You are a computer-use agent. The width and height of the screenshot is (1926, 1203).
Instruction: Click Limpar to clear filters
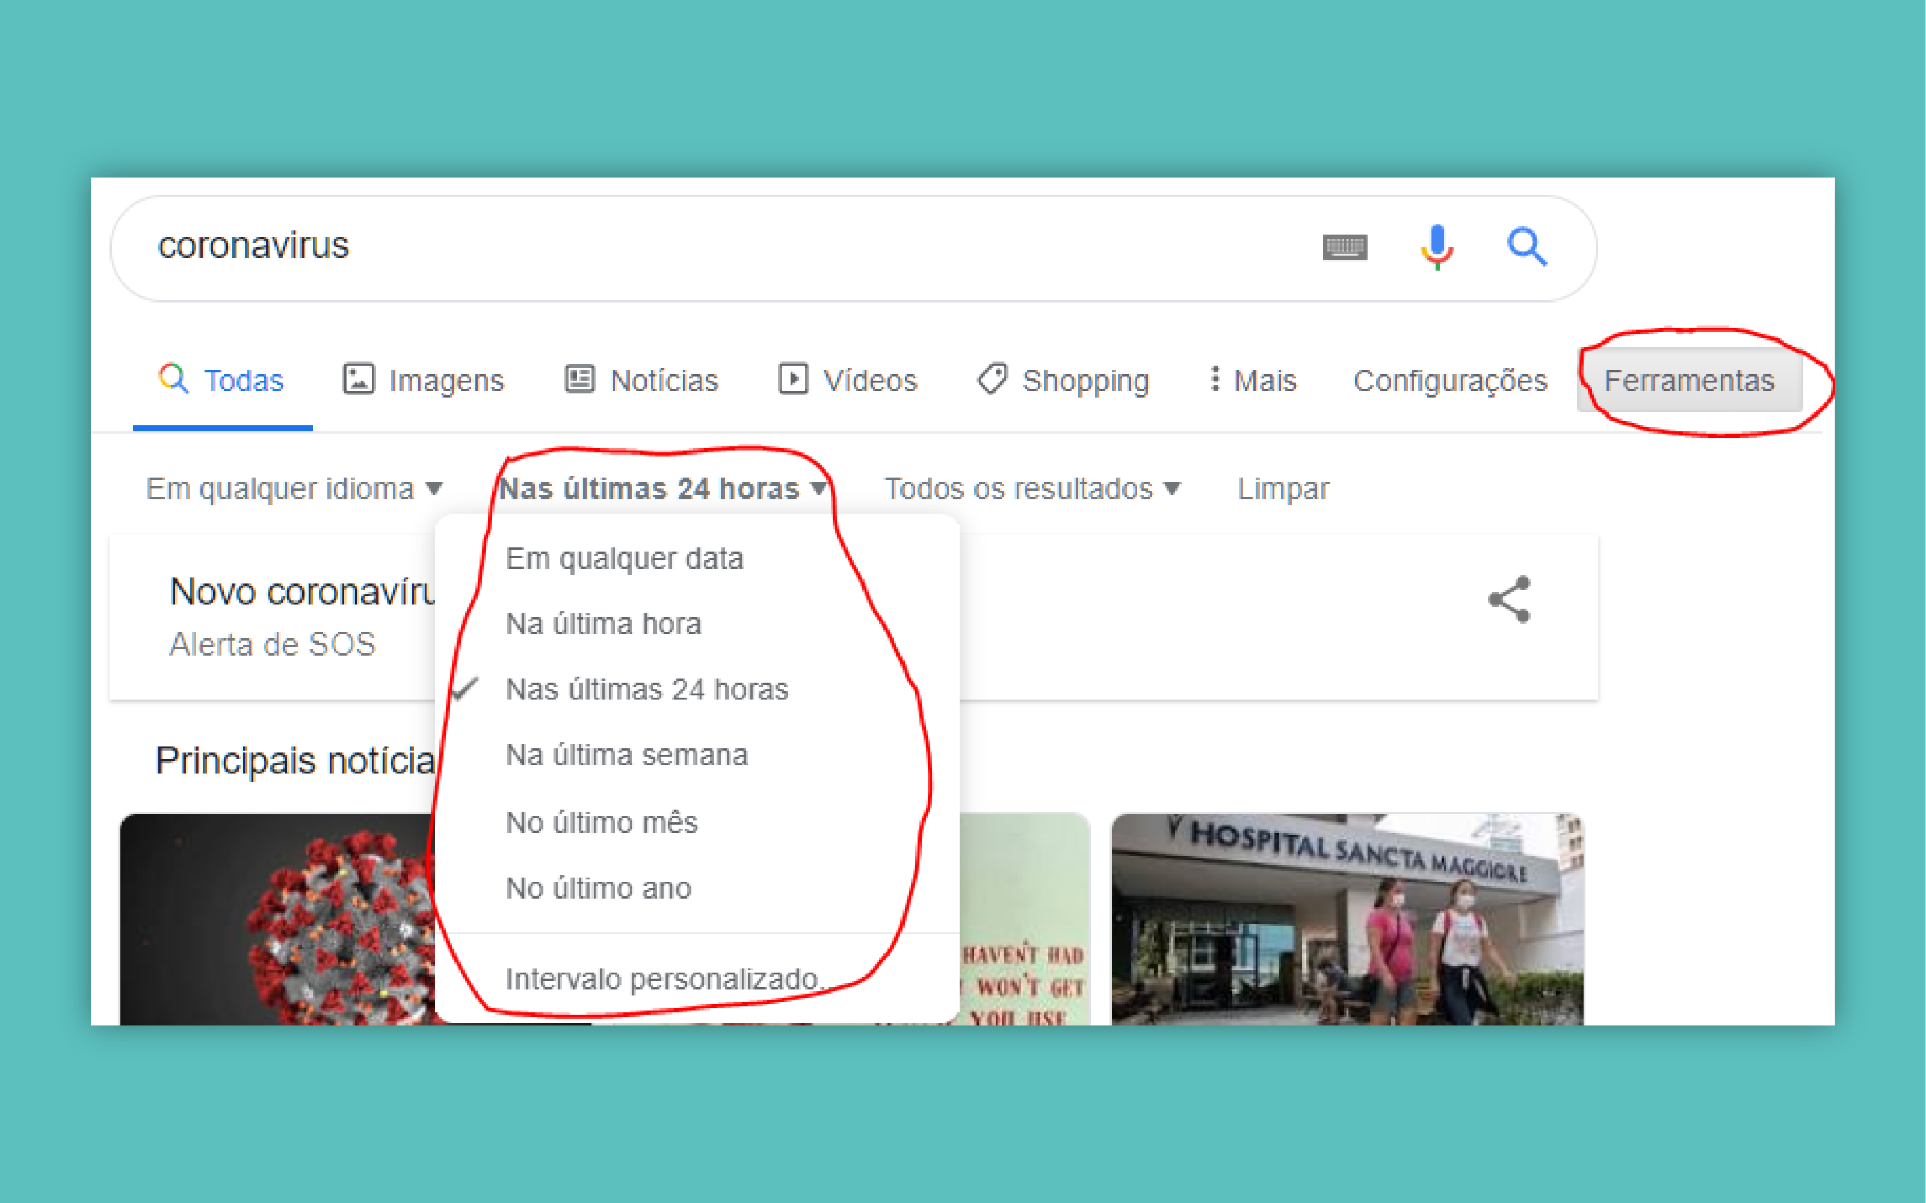(x=1283, y=488)
